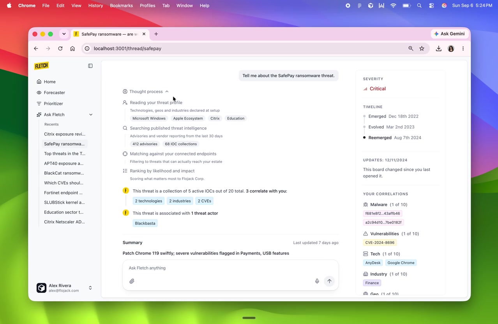Viewport: 498px width, 324px height.
Task: Send message with the up-arrow button
Action: click(329, 281)
